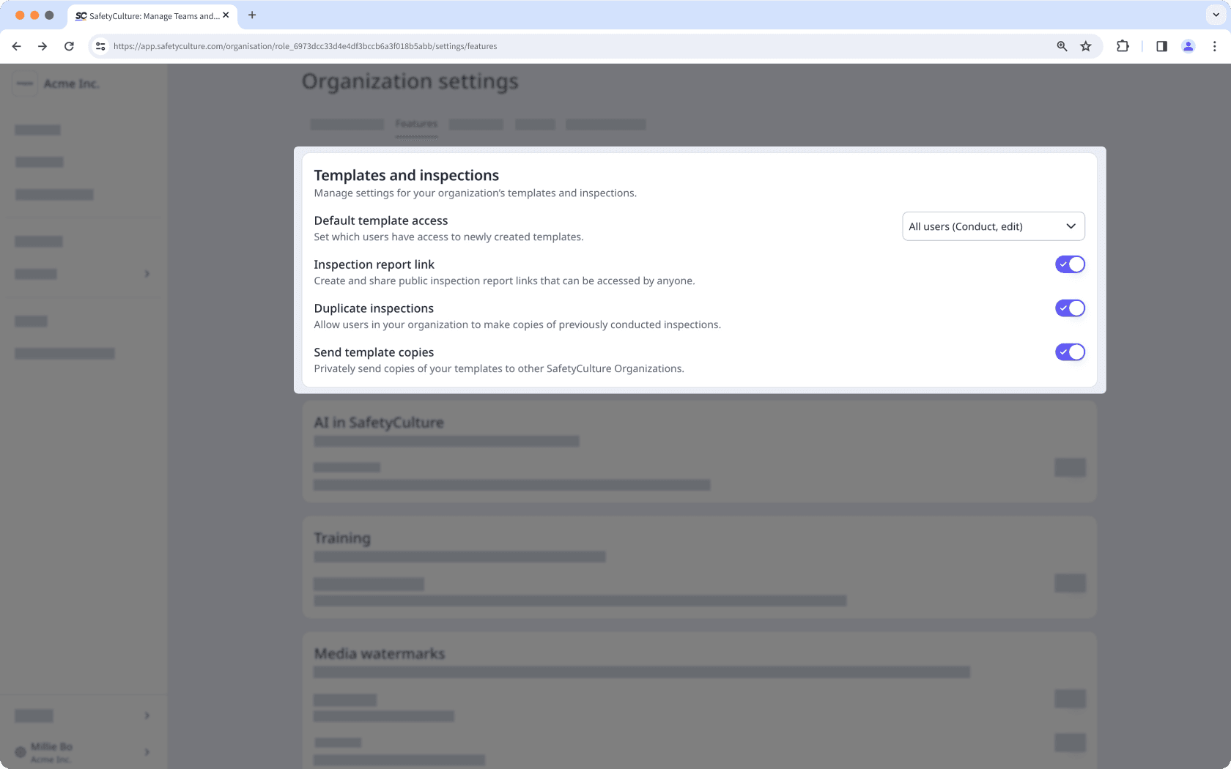The image size is (1231, 769).
Task: Expand the collapsed sidebar section chevron
Action: [x=147, y=273]
